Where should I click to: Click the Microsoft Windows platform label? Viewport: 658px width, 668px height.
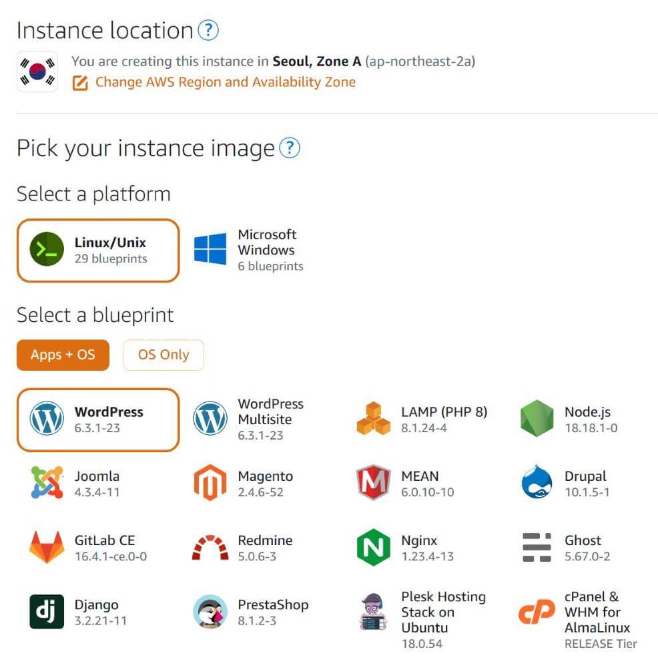pos(267,242)
